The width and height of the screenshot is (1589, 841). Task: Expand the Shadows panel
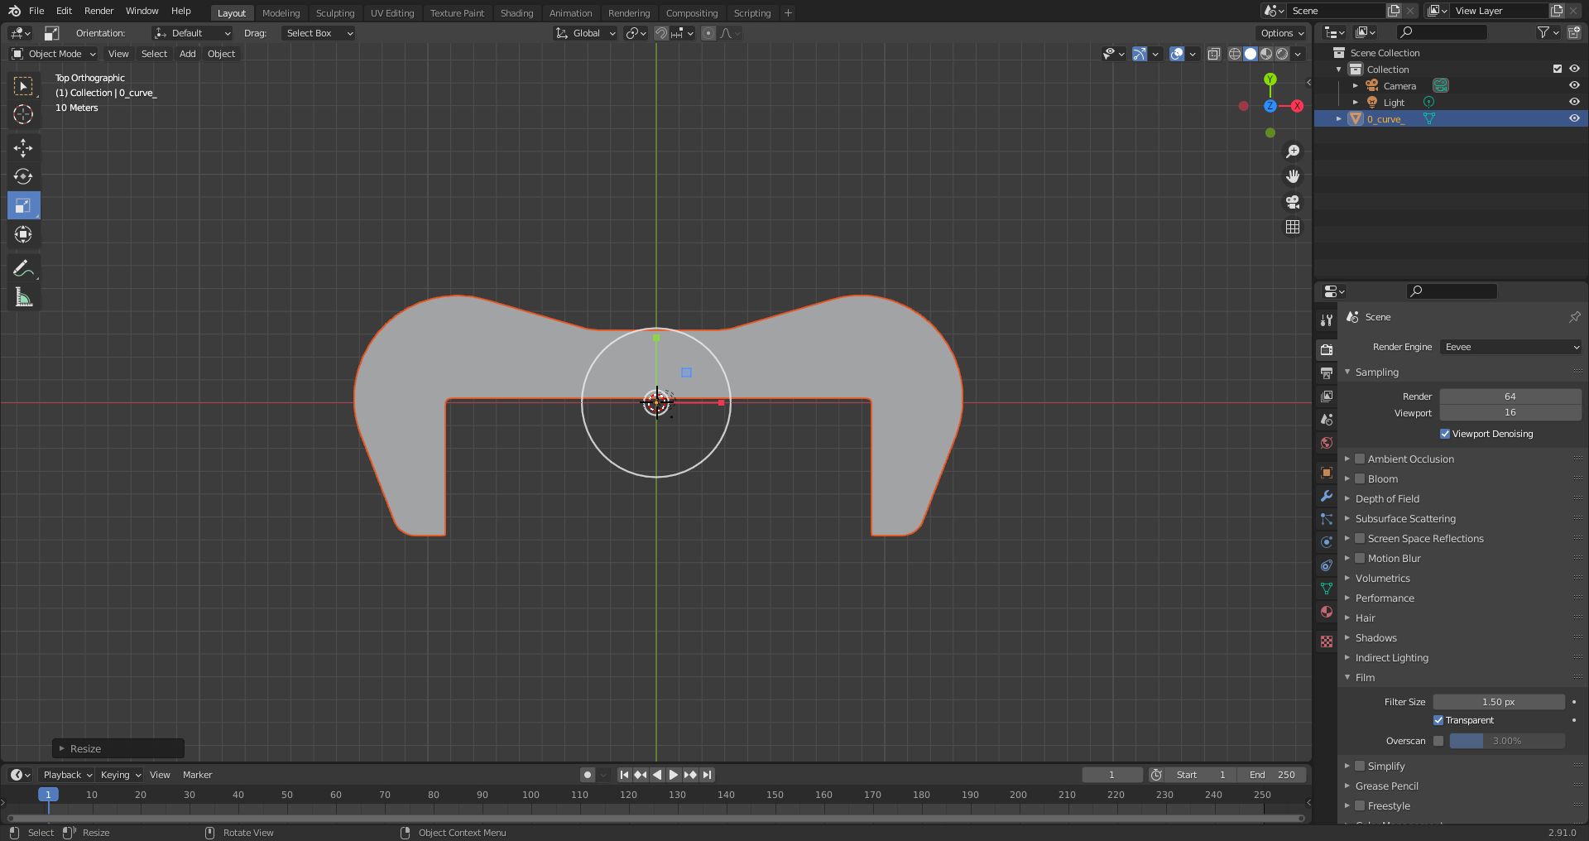tap(1375, 638)
